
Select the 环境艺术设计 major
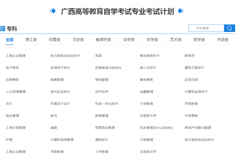60,104
